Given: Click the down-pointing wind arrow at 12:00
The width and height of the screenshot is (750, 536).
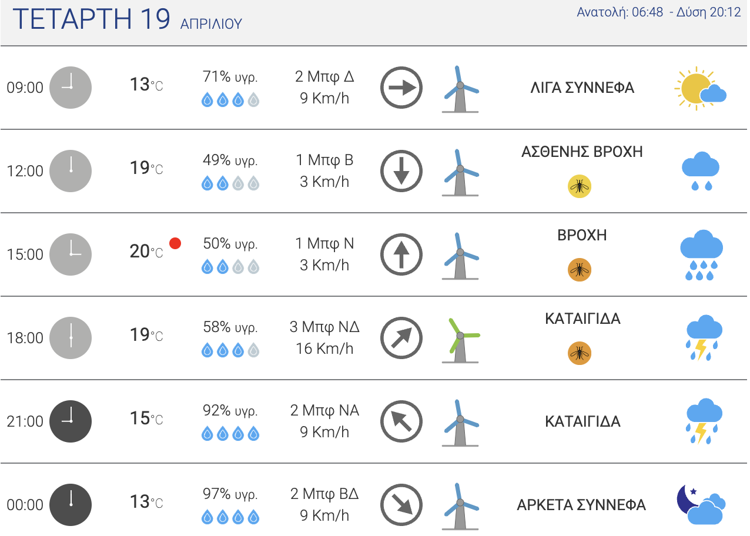Looking at the screenshot, I should 401,172.
